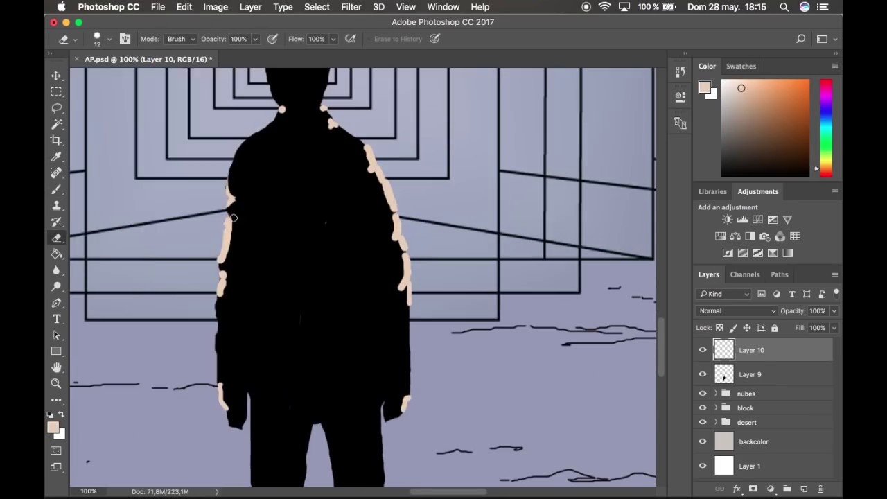Pick the Path Selection tool
Viewport: 887px width, 499px height.
56,335
